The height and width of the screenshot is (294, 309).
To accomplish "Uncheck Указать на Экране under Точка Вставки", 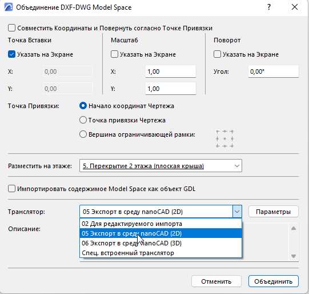I will pos(11,54).
